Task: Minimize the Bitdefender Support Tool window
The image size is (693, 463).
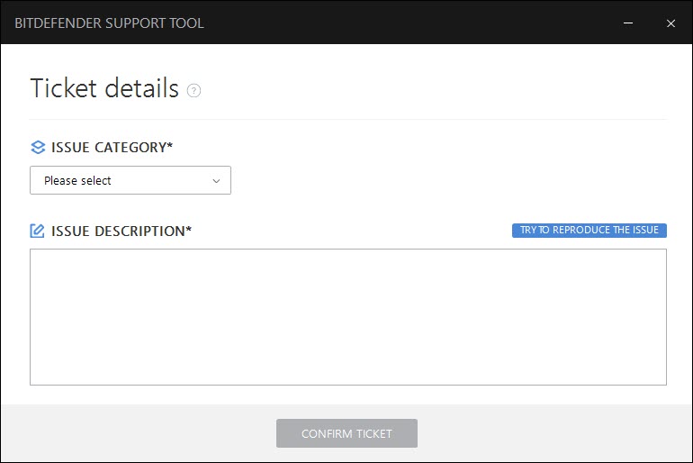Action: tap(628, 23)
